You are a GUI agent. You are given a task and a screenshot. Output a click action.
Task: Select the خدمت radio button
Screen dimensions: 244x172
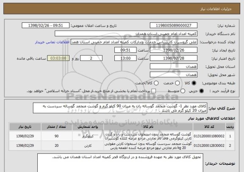click(x=177, y=83)
